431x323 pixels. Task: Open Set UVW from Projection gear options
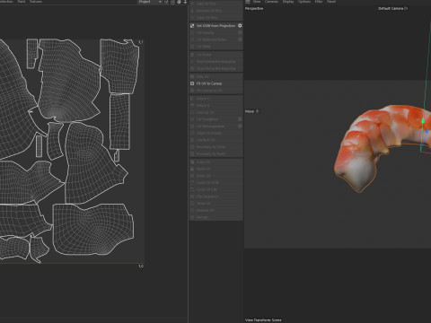240,26
